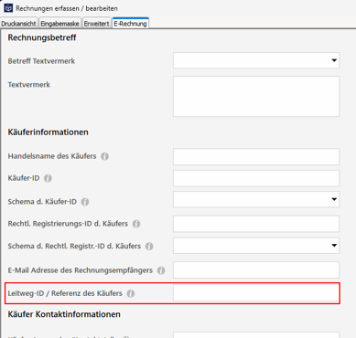This screenshot has height=338, width=356.
Task: Select the E-Rechnung tab
Action: [130, 23]
